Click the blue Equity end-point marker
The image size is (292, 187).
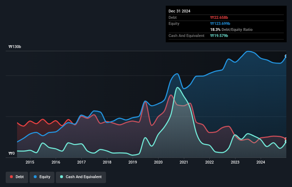point(286,56)
